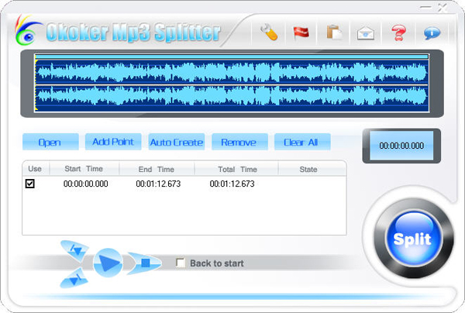Click the clipboard paste icon

coord(334,33)
